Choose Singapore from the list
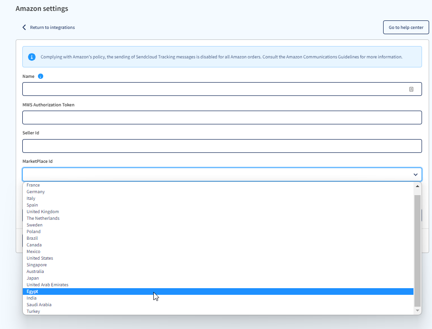The image size is (432, 329). point(218,264)
